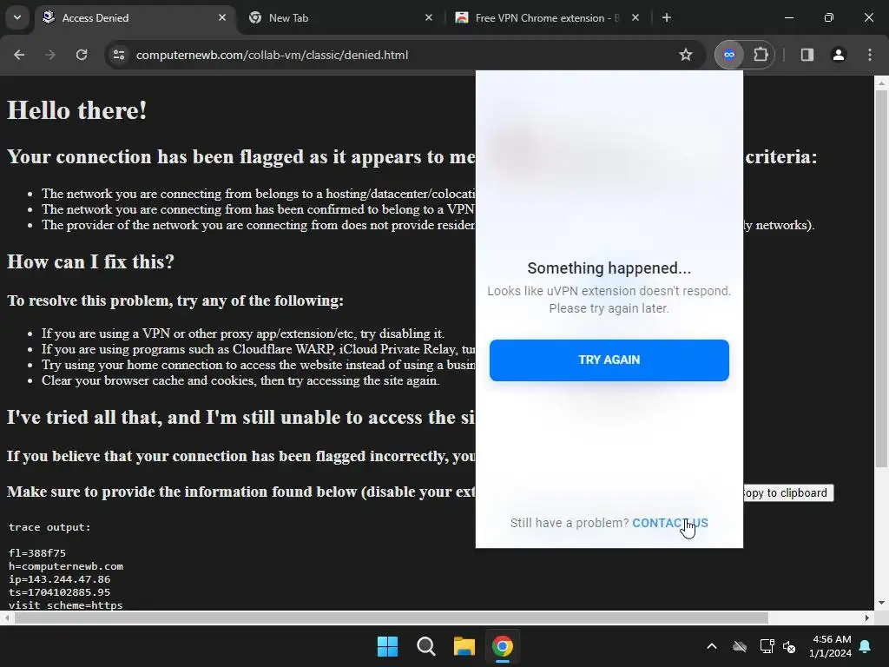Open the tab search dropdown arrow
This screenshot has height=667, width=889.
(x=17, y=17)
